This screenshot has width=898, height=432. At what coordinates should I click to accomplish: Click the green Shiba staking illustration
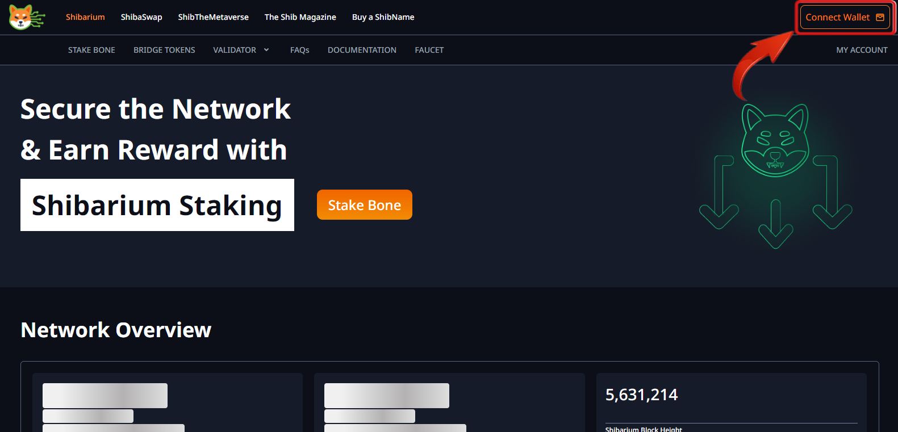tap(776, 176)
